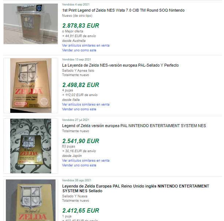Click 'Vender uno como este' for Japón listing
Image resolution: width=224 pixels, height=221 pixels.
[x=79, y=165]
